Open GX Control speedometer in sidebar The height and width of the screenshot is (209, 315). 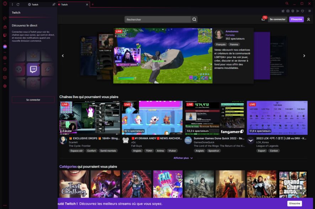point(5,18)
